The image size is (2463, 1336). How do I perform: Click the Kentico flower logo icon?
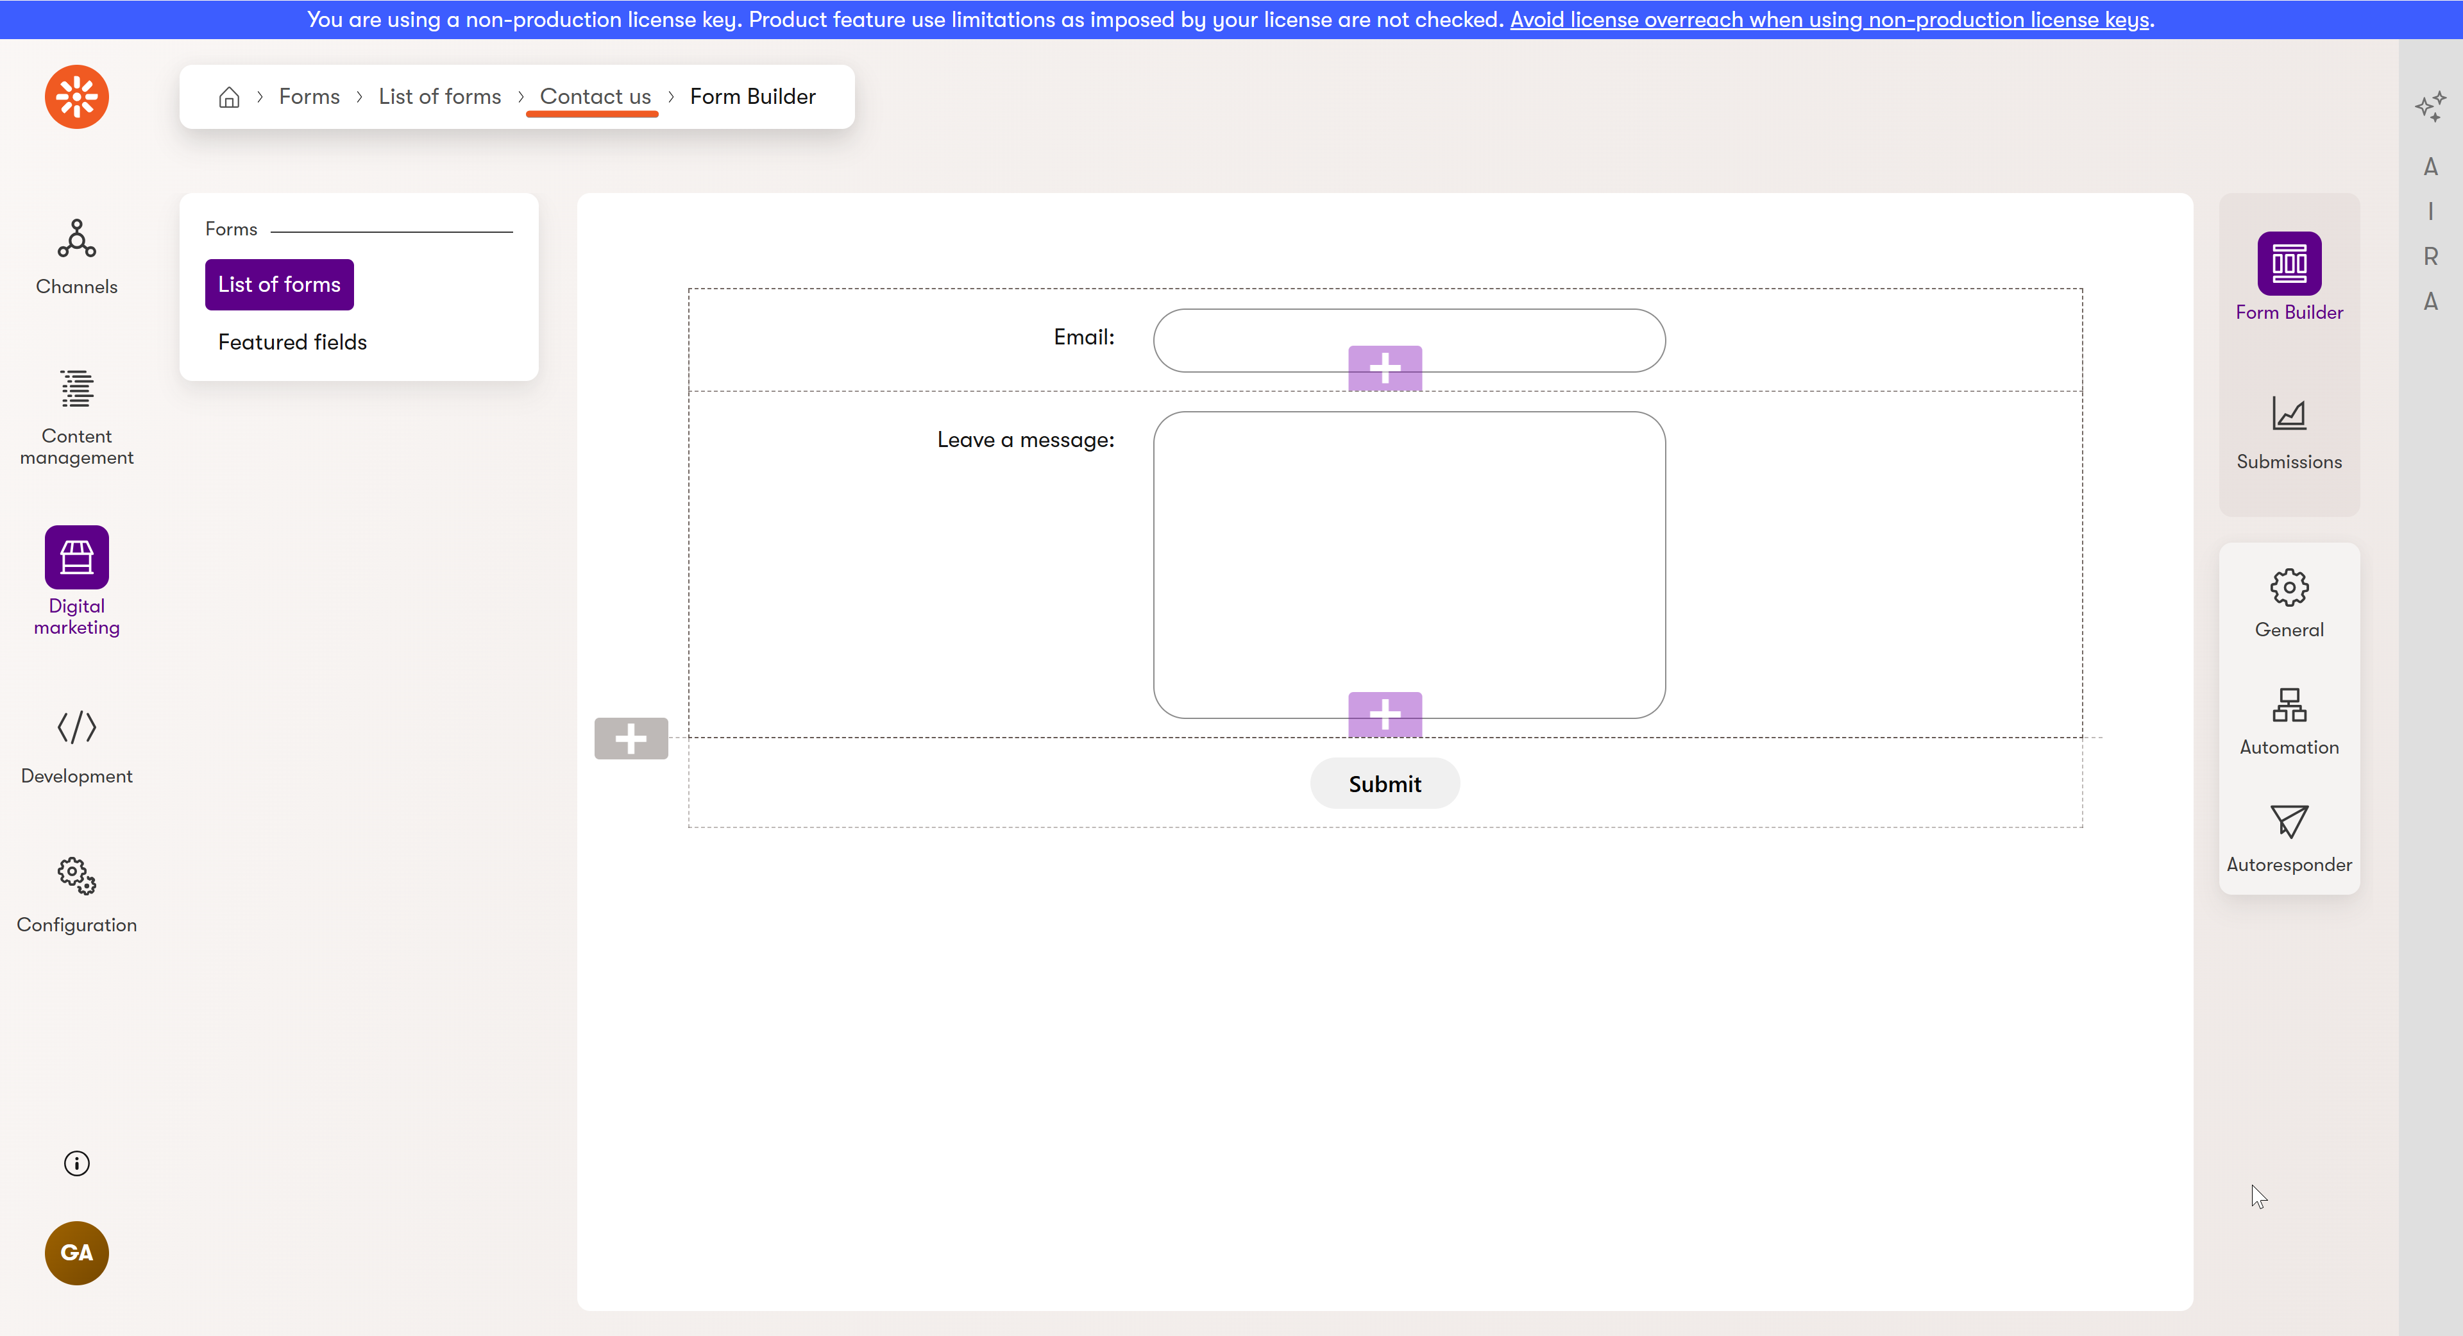(x=76, y=97)
